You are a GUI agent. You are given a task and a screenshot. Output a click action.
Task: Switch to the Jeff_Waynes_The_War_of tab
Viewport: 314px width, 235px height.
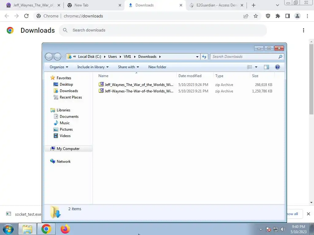pos(33,5)
